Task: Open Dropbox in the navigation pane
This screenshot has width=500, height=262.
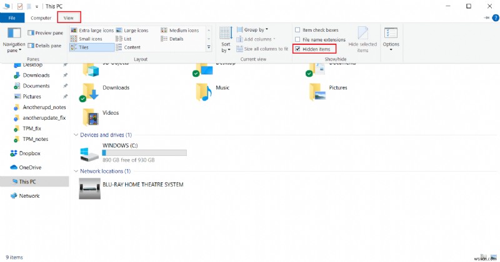Action: click(x=29, y=153)
